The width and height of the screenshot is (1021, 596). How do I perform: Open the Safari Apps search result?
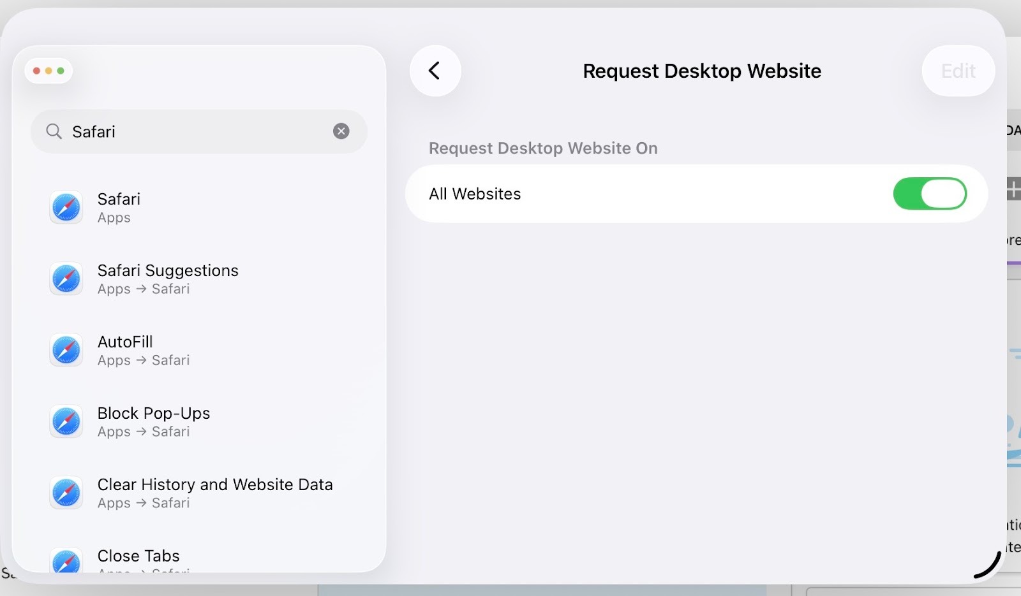pos(119,207)
